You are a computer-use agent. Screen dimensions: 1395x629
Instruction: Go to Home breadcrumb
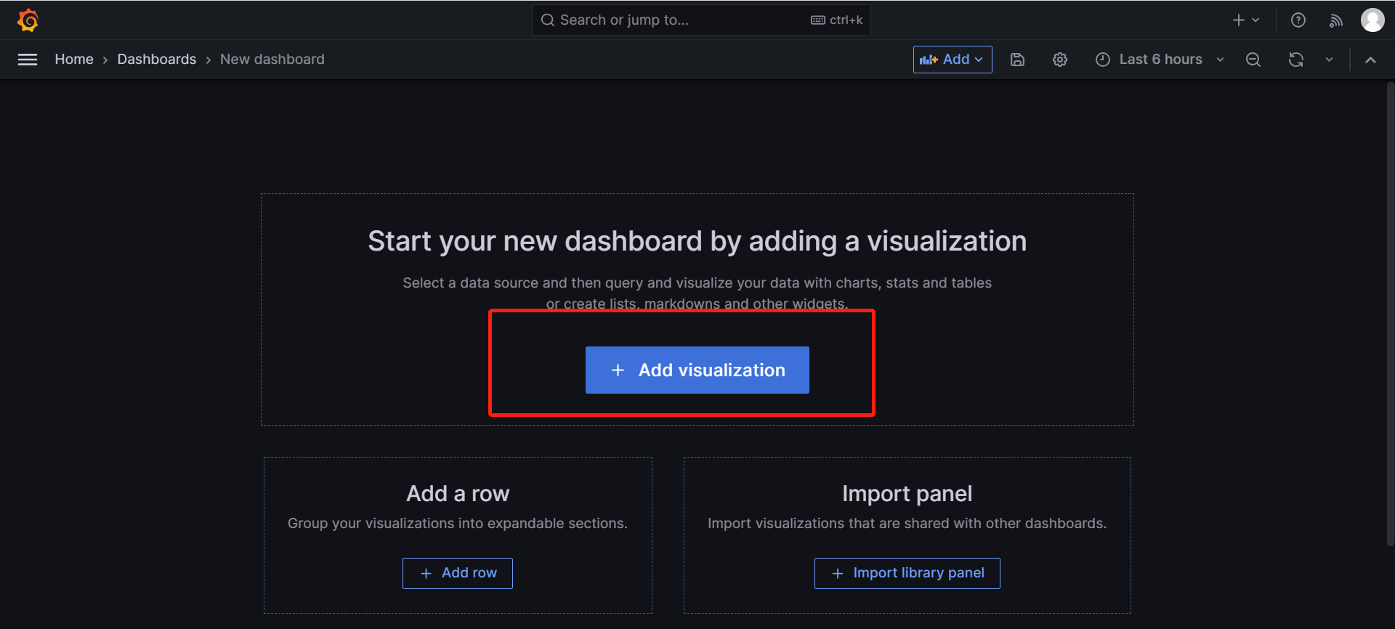pos(74,60)
